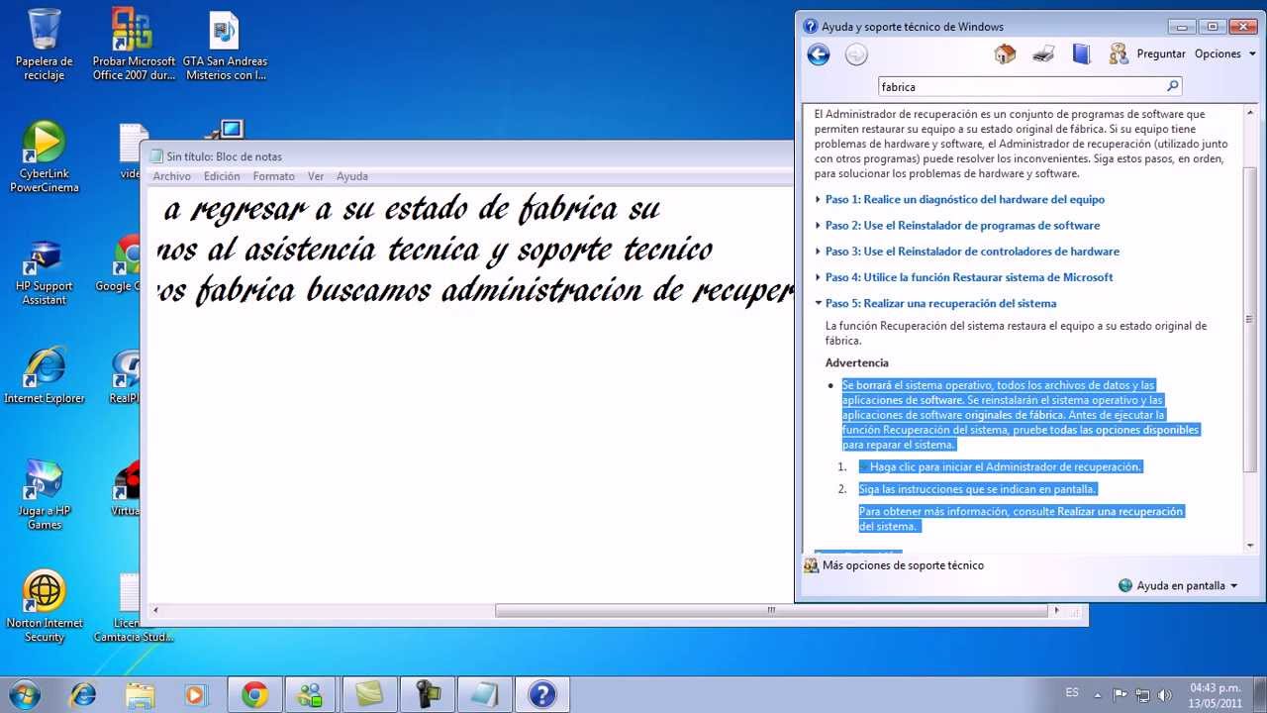
Task: Click the forward arrow in Help window
Action: pyautogui.click(x=856, y=54)
